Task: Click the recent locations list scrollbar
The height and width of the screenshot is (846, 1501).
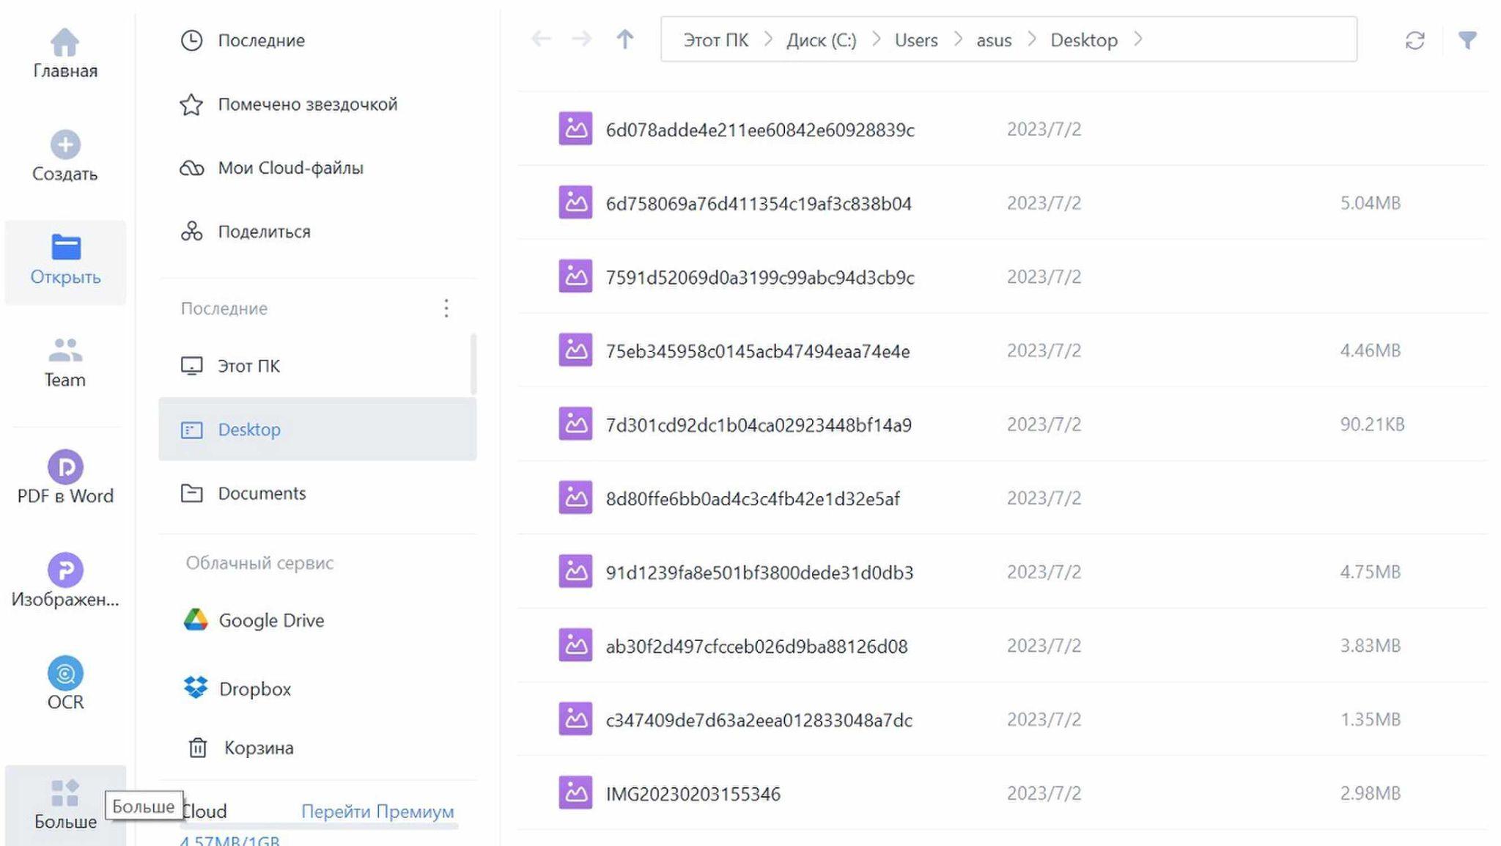Action: pos(473,364)
